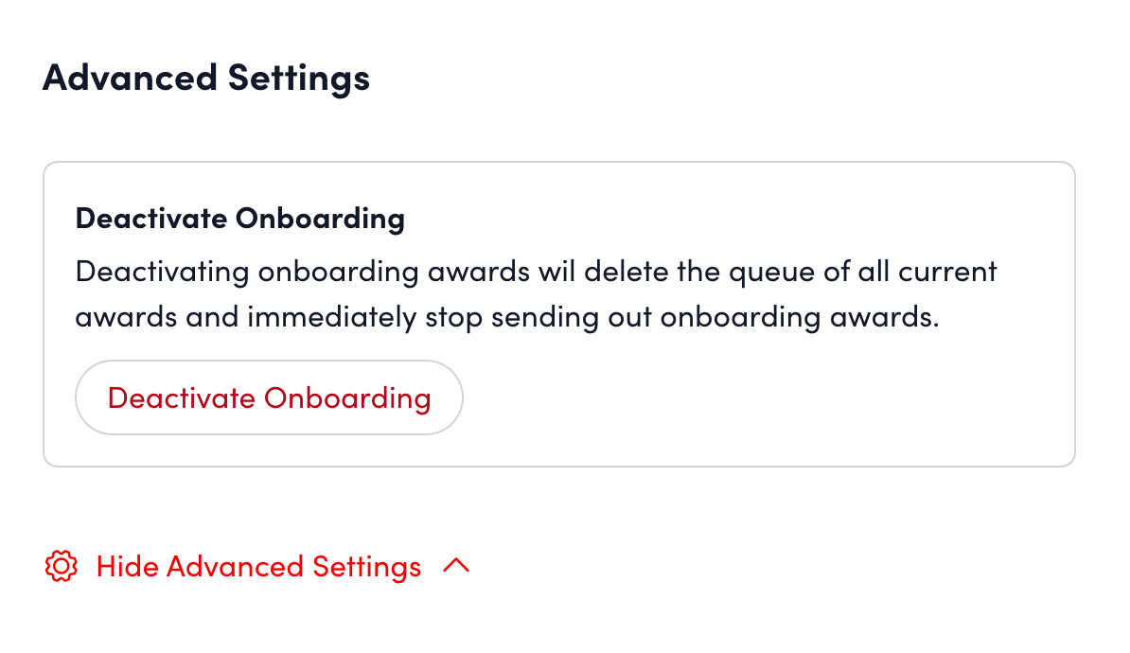Click the onboarding deactivation warning text

(x=536, y=293)
